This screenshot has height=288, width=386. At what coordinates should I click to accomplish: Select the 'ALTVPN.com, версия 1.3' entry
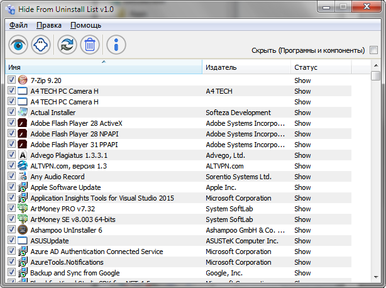click(69, 166)
